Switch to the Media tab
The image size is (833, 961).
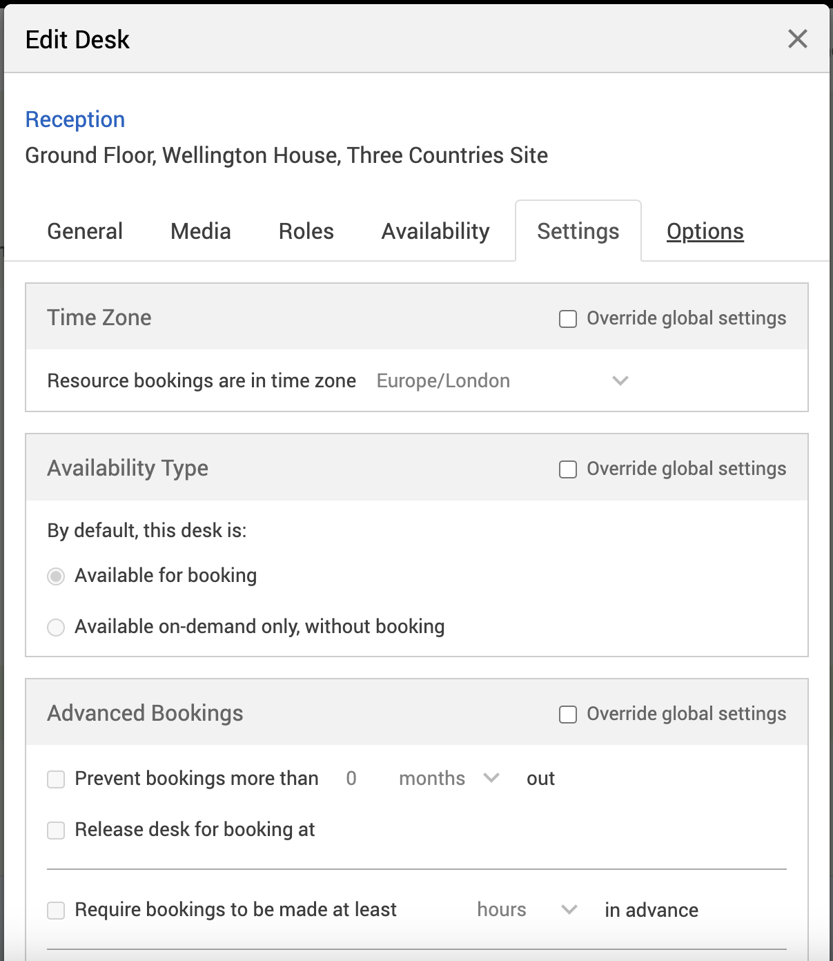click(x=201, y=231)
